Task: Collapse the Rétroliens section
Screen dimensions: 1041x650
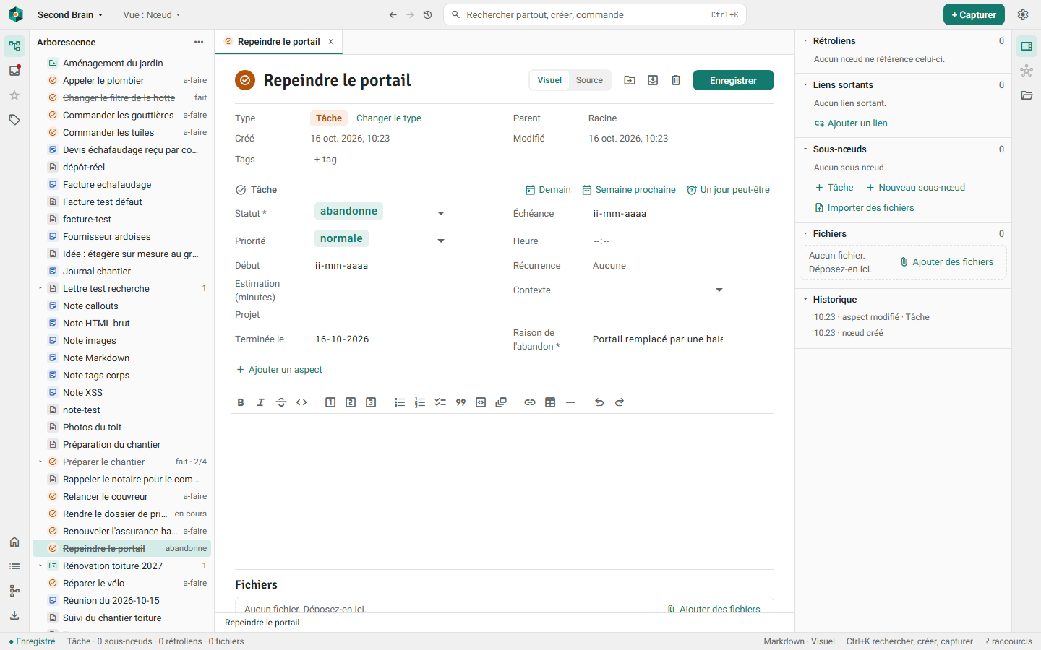Action: pyautogui.click(x=806, y=41)
